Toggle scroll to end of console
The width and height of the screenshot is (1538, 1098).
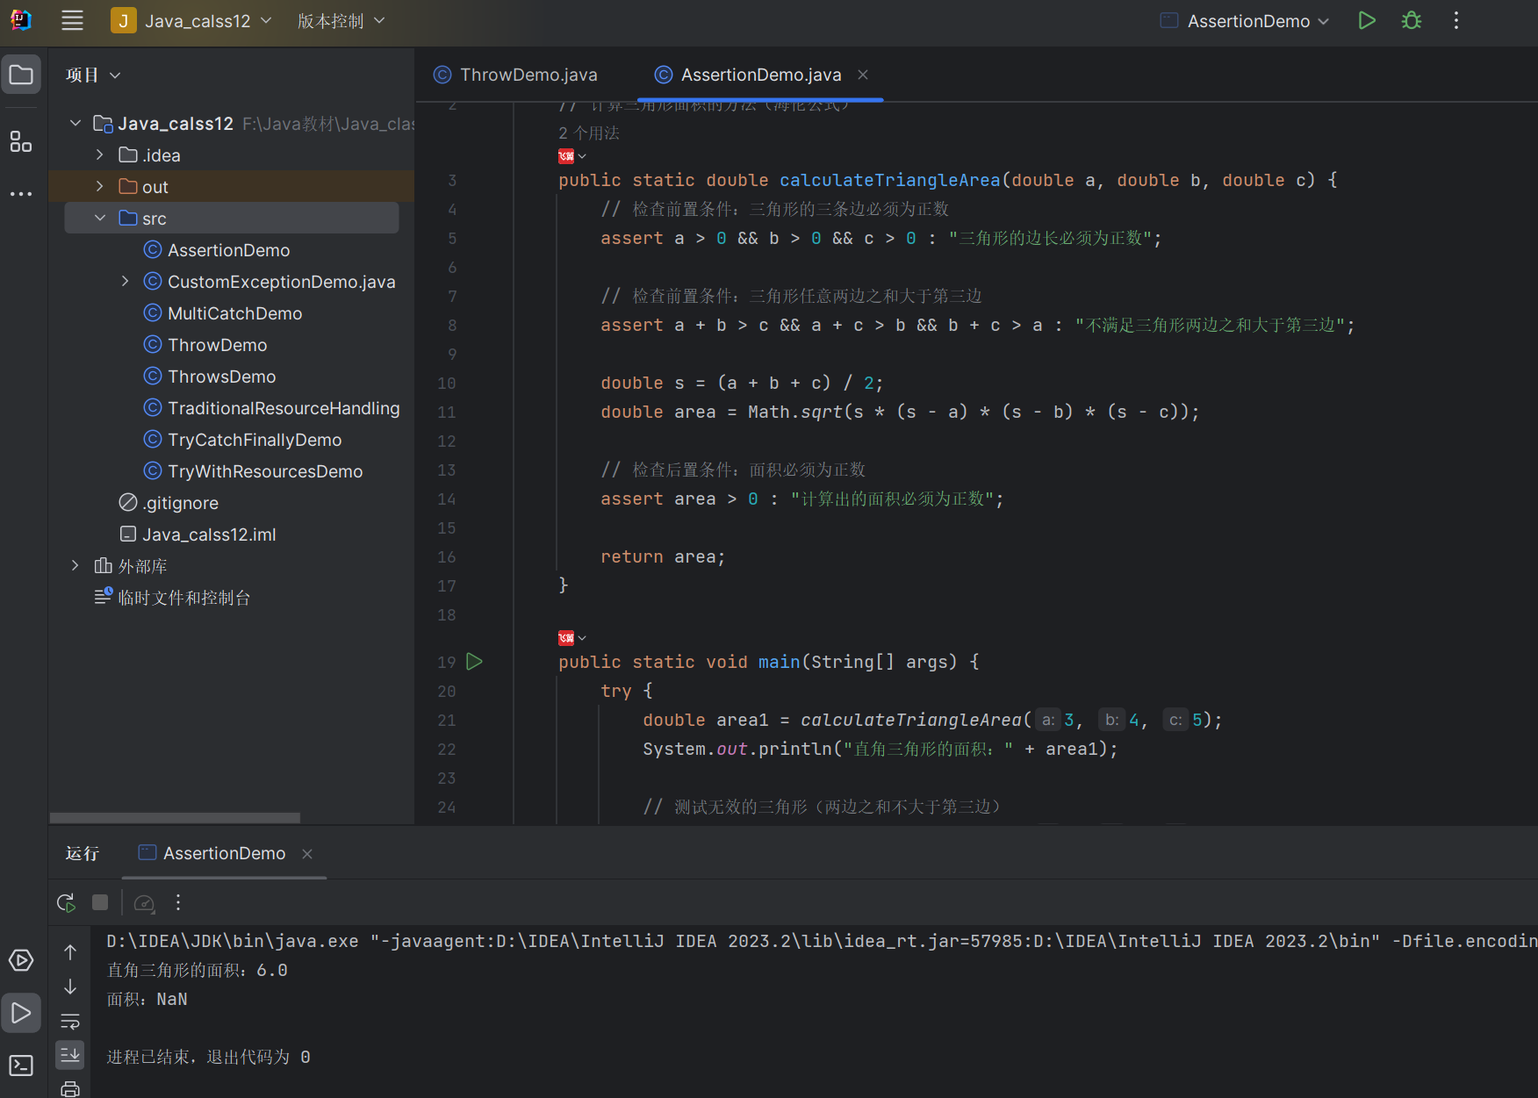pos(70,1054)
